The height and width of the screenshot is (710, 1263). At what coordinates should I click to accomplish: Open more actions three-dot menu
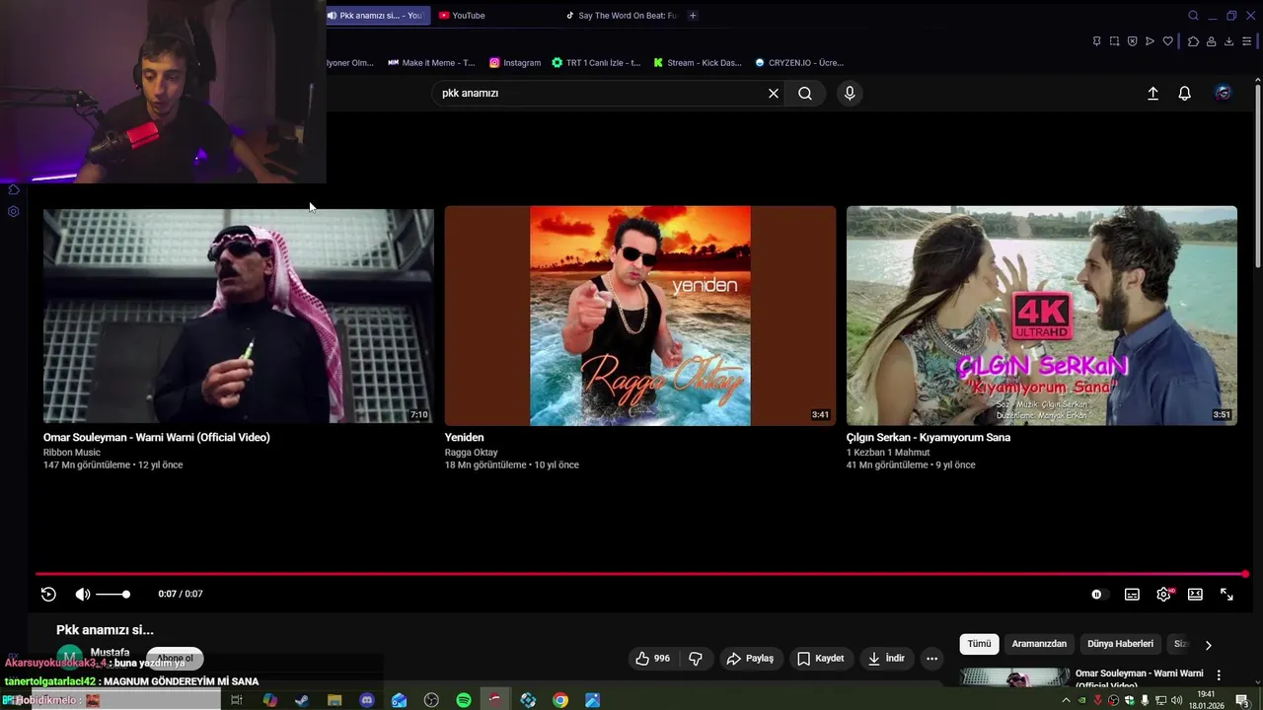(931, 658)
